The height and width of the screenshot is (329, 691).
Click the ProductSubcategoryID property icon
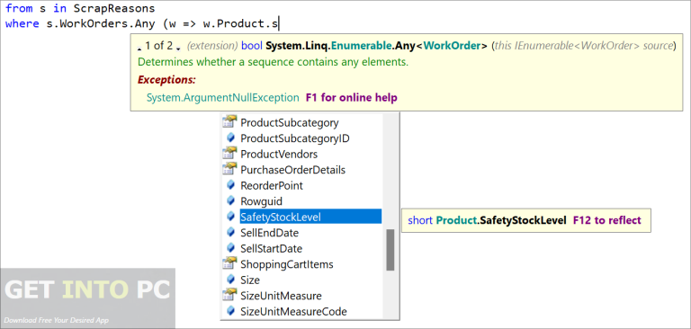(230, 138)
